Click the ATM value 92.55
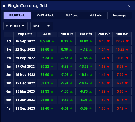 click(45, 100)
